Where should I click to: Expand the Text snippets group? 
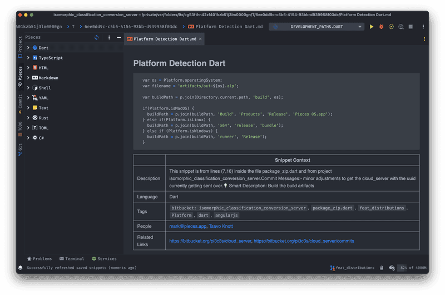pos(28,108)
